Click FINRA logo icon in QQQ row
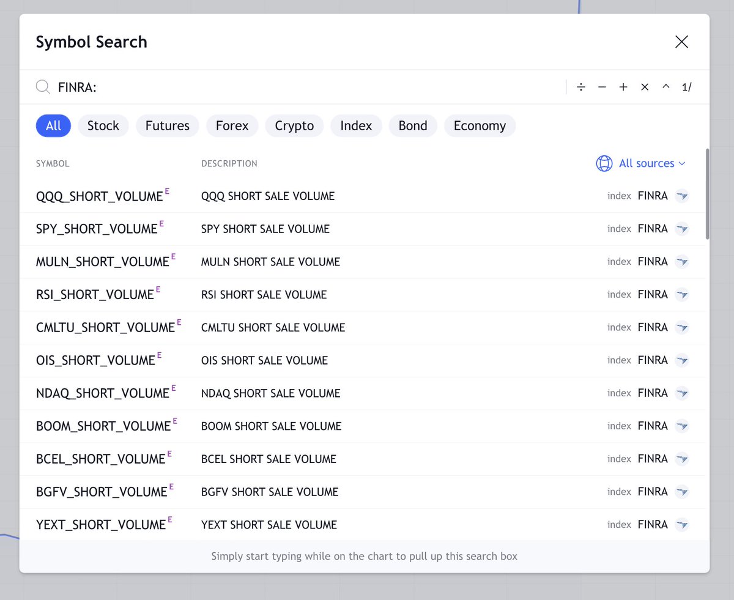This screenshot has width=734, height=600. (x=682, y=196)
